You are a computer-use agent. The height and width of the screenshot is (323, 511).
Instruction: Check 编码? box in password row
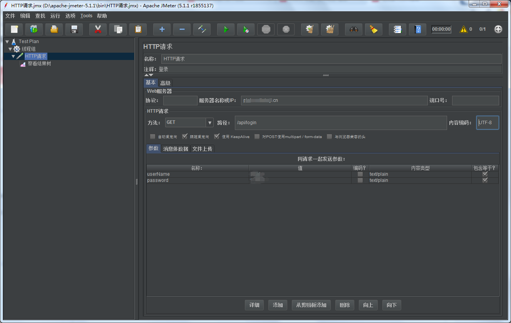360,180
